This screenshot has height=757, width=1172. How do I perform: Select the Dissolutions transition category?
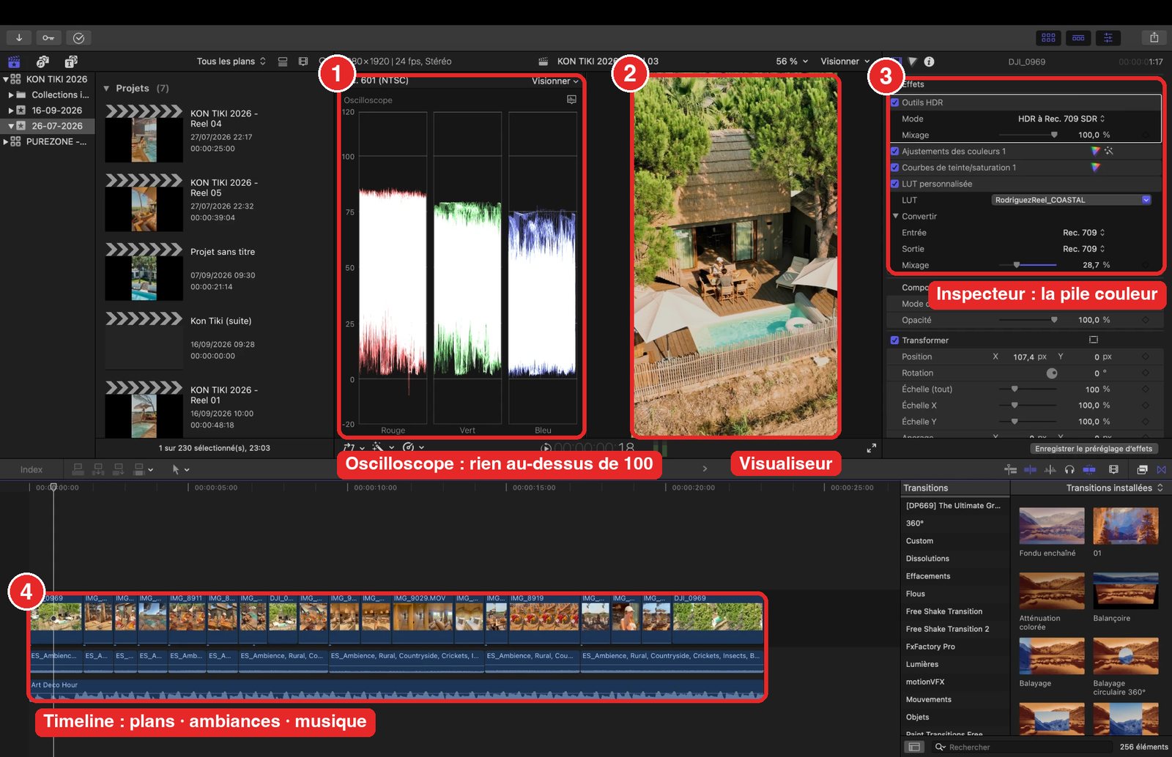click(x=927, y=559)
